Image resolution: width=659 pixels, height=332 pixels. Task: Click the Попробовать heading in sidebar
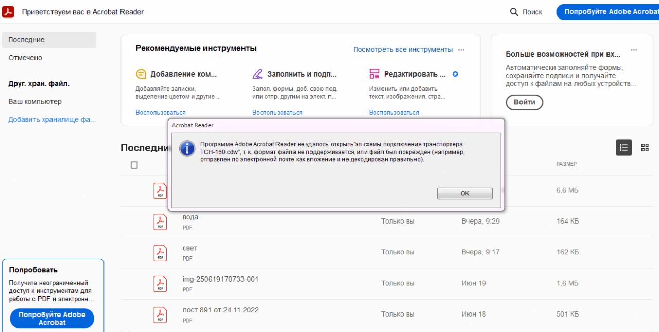point(33,270)
